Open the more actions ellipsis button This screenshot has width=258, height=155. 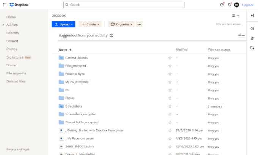pos(139,24)
